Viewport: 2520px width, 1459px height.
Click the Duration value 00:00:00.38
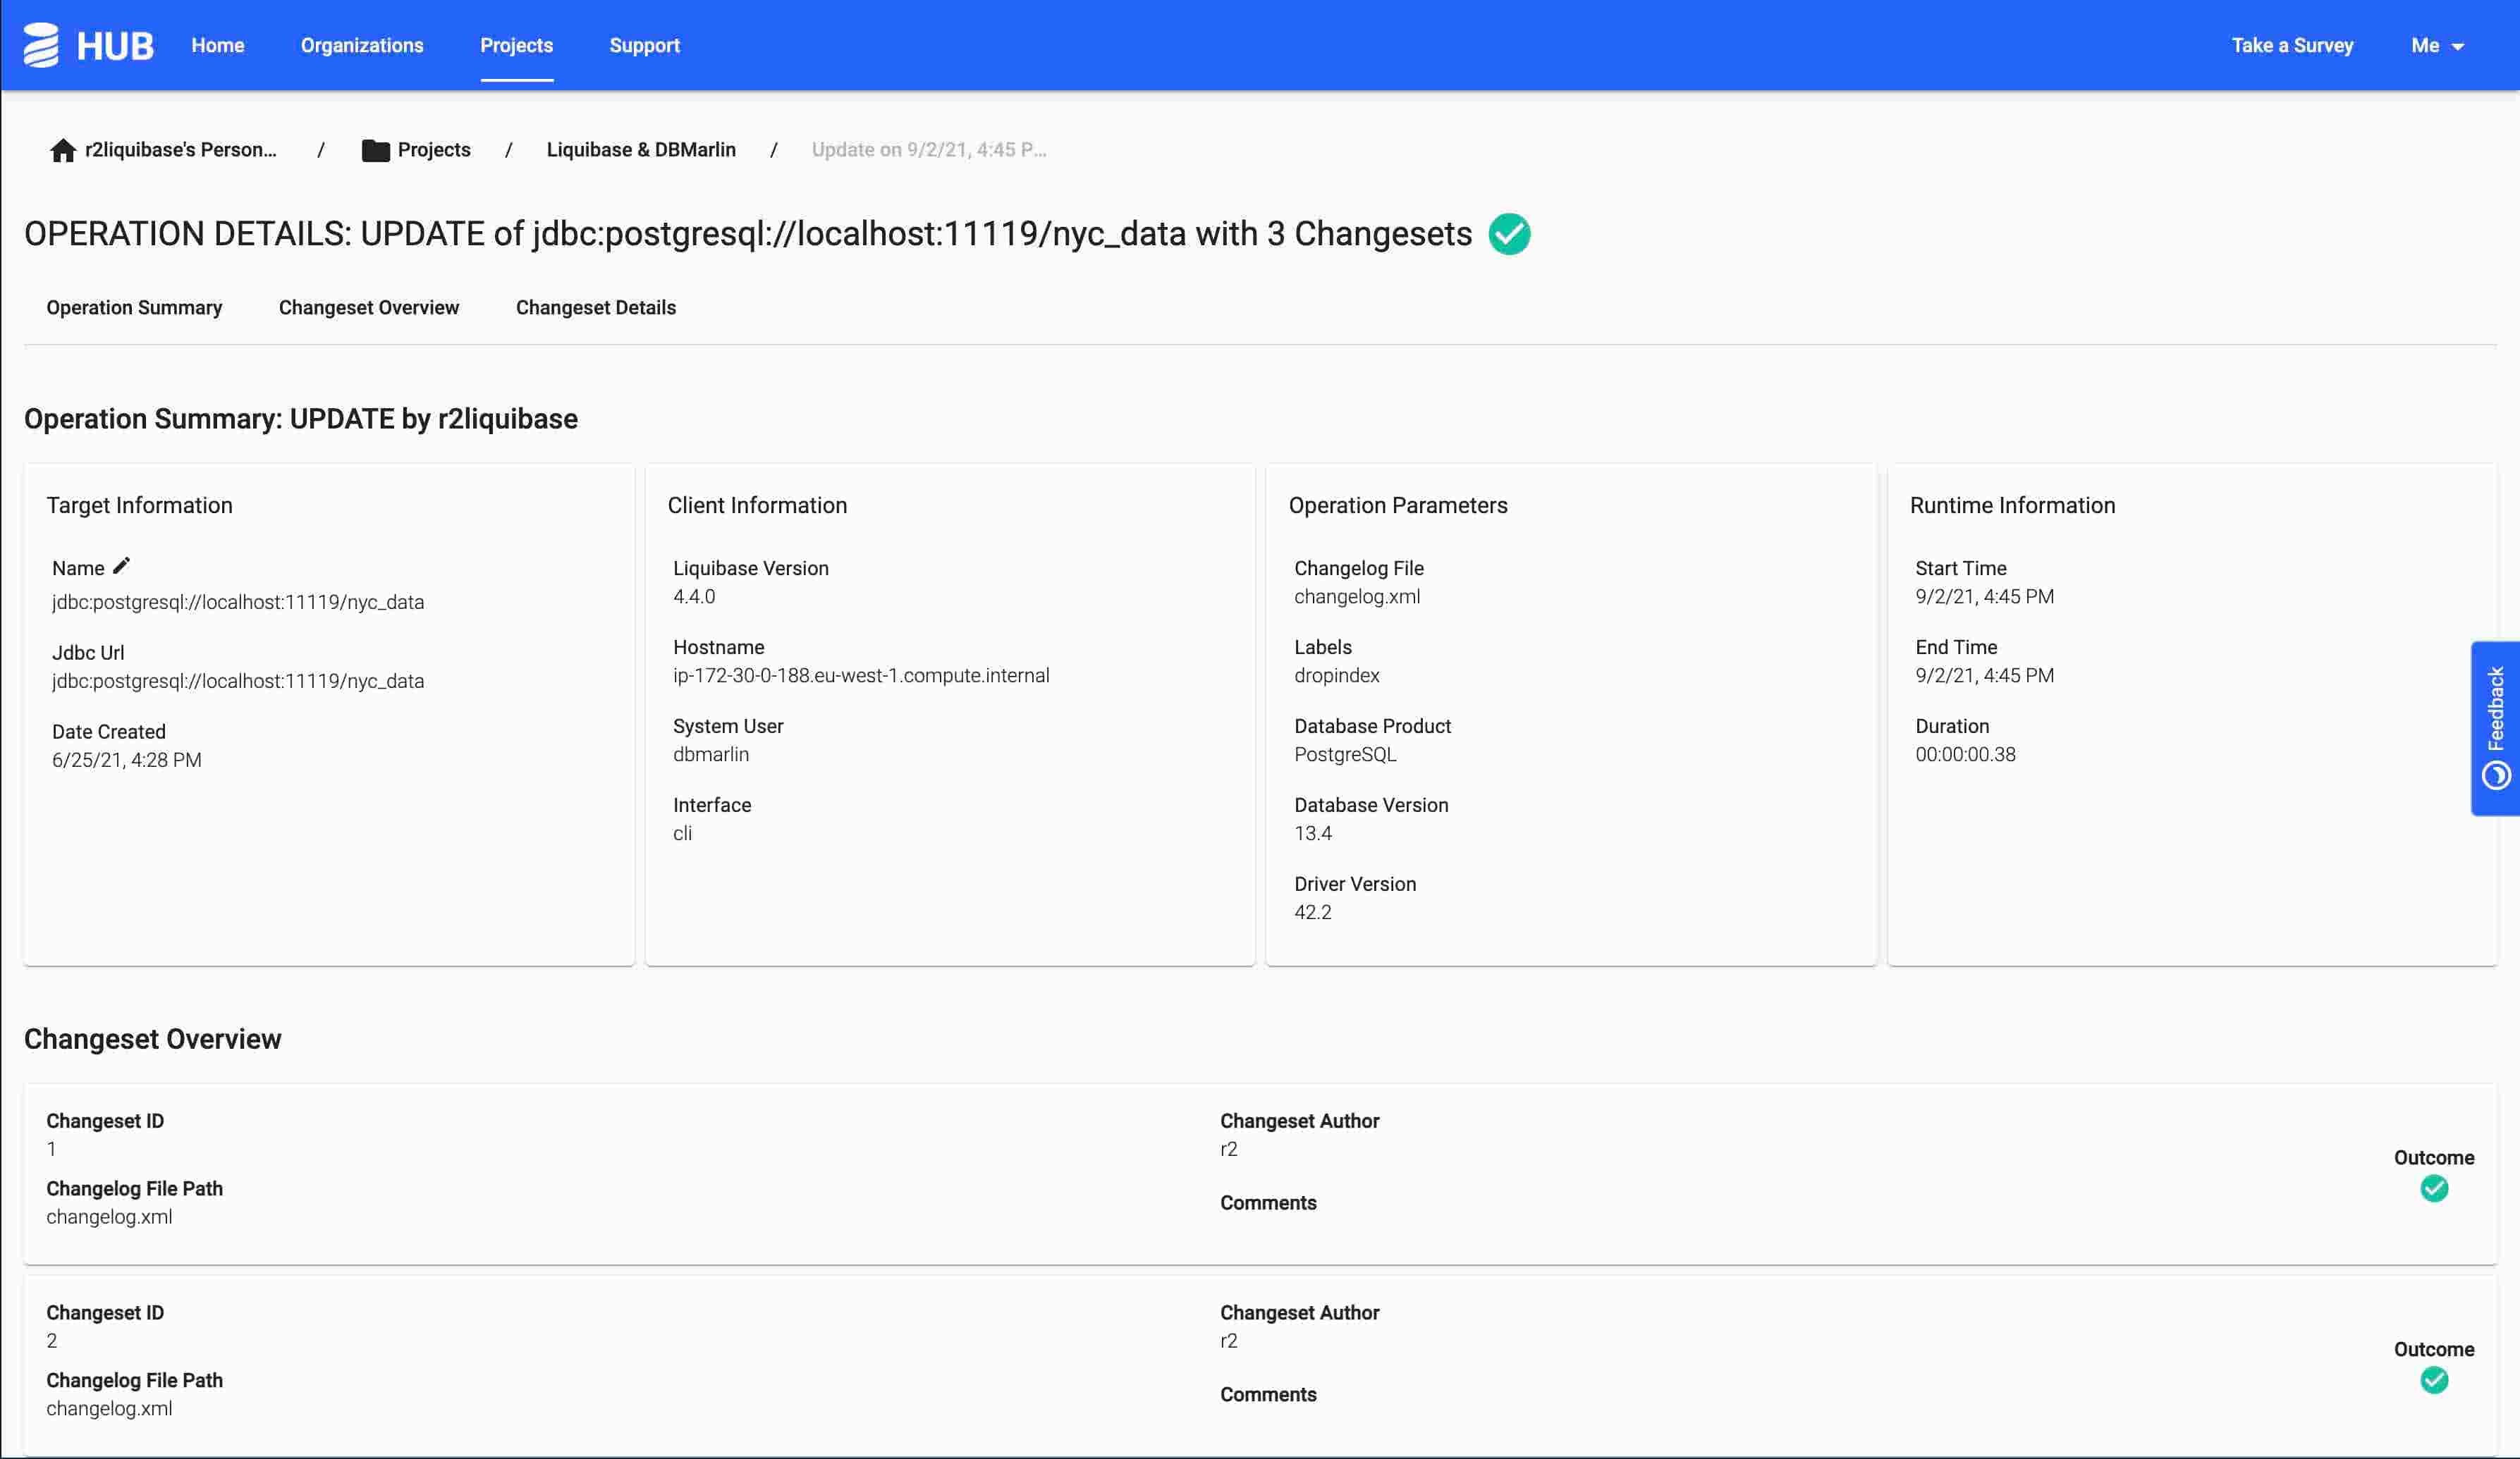1965,754
